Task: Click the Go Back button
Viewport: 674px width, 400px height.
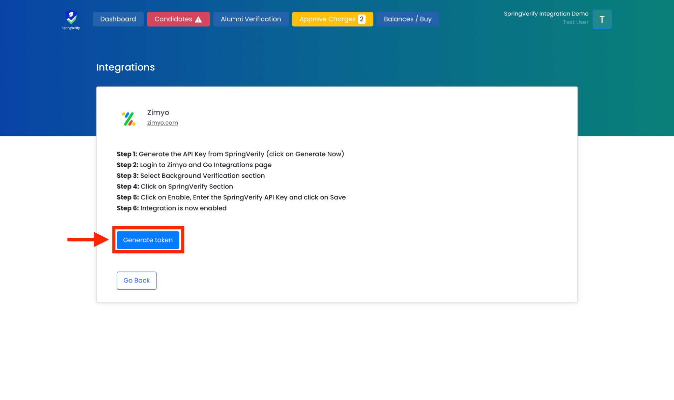Action: tap(136, 280)
